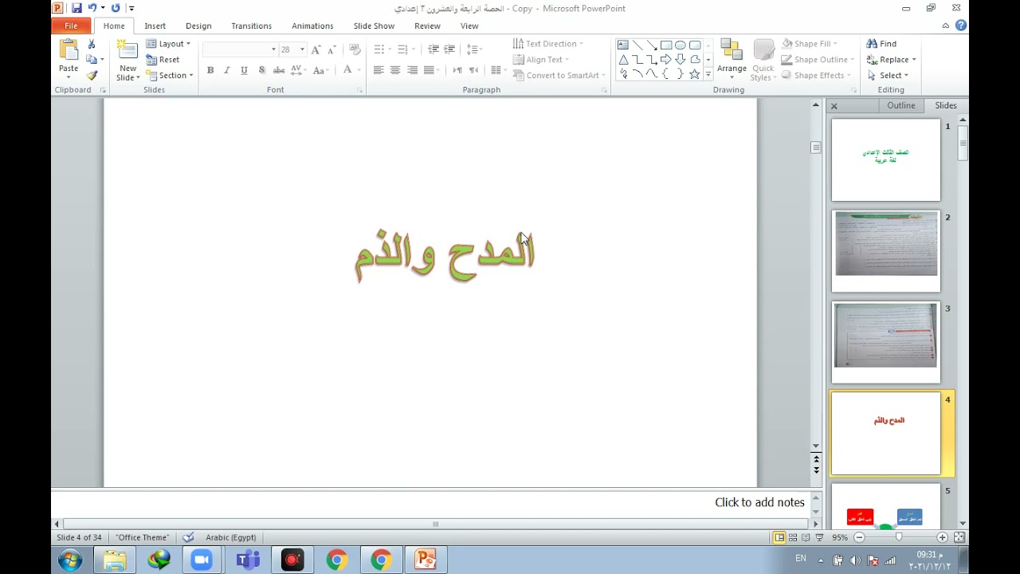Select the Rectangle shape in gallery

(x=666, y=45)
